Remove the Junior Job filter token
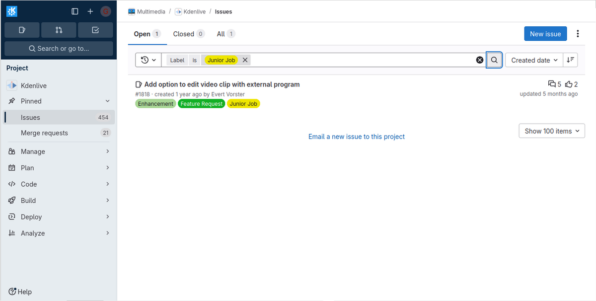Viewport: 596px width, 301px height. 245,60
